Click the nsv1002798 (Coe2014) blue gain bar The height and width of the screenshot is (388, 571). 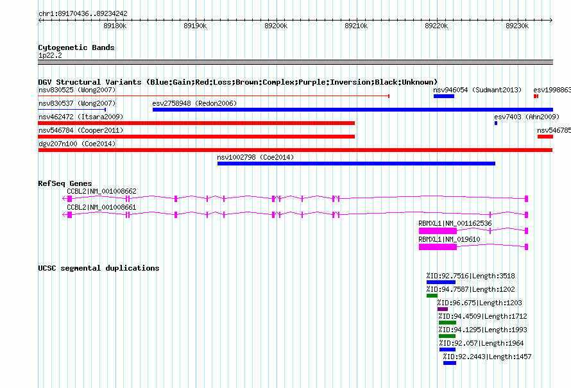356,164
